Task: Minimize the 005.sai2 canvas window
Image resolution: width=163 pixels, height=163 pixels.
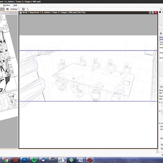Action: tap(150, 13)
